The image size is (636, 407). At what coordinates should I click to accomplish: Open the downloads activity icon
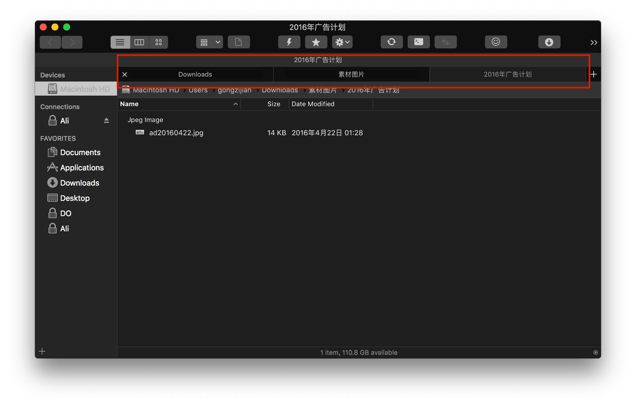tap(549, 42)
